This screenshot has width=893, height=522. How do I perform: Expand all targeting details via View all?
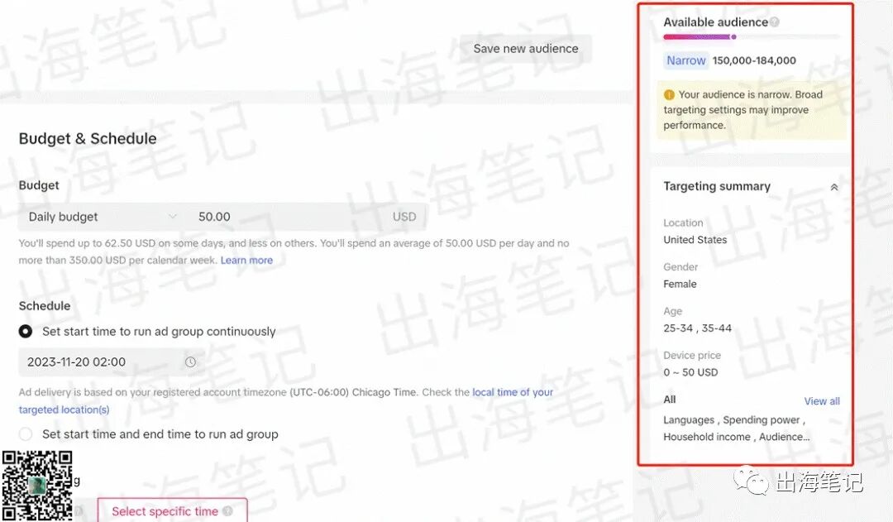click(821, 400)
